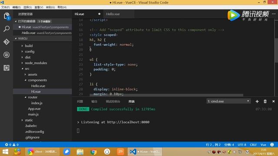Screen dimensions: 278x156
Task: Expand the node_modules folder
Action: pos(36,63)
